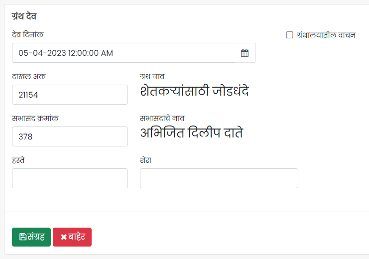Click the देव दिनांक label
This screenshot has height=259, width=369.
point(28,34)
